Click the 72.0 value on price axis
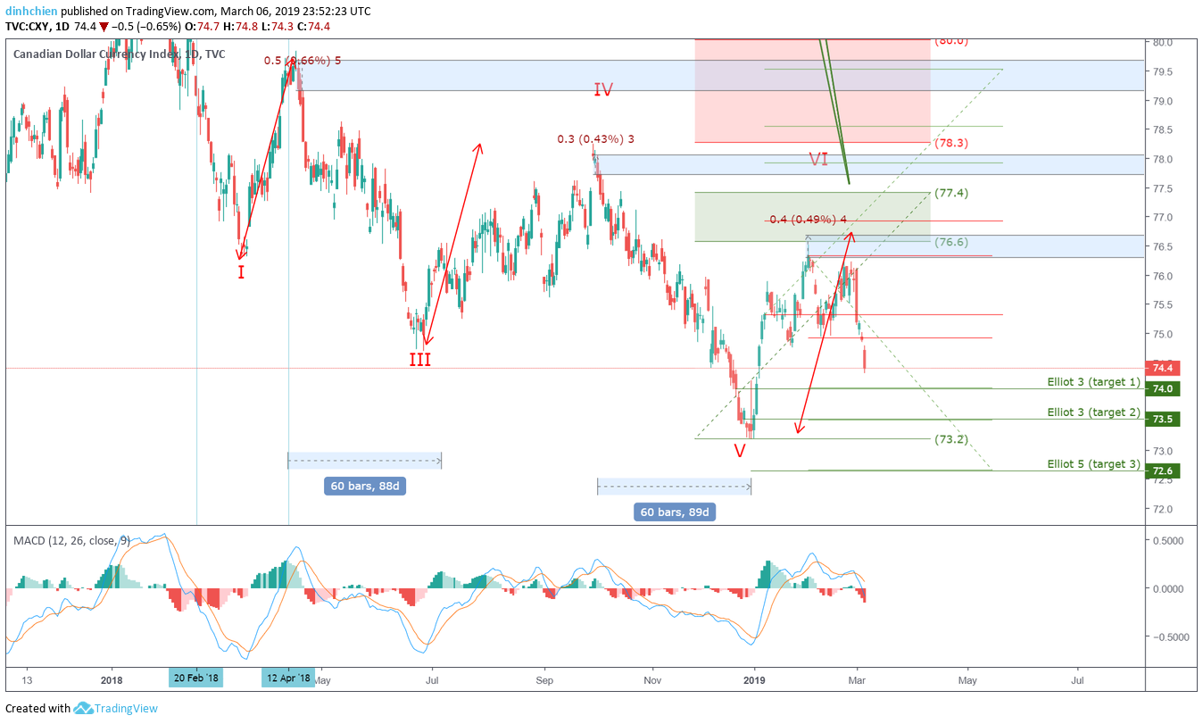This screenshot has width=1203, height=724. pyautogui.click(x=1161, y=509)
